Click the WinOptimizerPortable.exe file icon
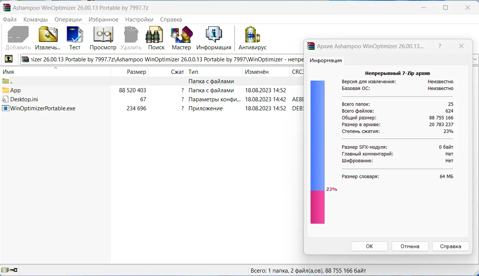 tap(5, 108)
